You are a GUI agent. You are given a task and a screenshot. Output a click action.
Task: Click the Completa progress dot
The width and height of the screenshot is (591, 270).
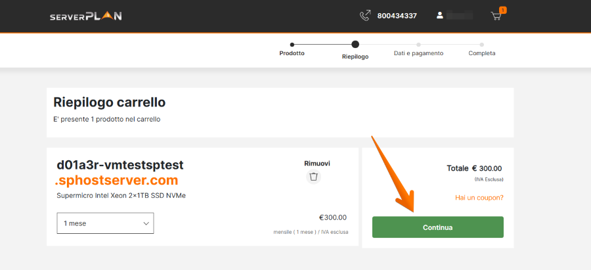[x=482, y=45]
